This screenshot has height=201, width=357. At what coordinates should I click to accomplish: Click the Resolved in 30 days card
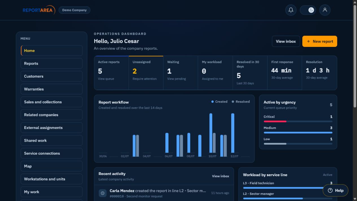[250, 73]
